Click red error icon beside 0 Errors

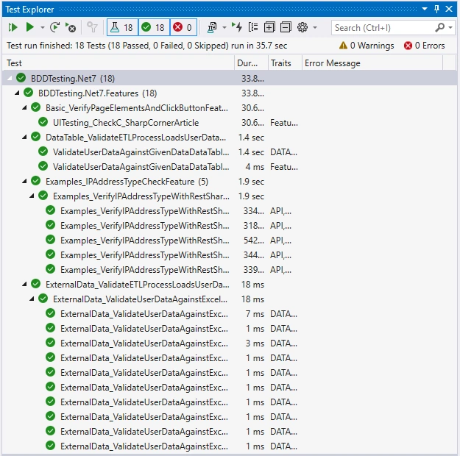coord(408,46)
